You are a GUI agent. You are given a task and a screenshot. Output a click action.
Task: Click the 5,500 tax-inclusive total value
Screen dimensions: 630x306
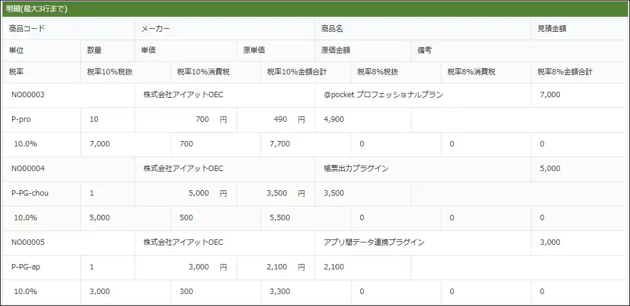tap(280, 218)
